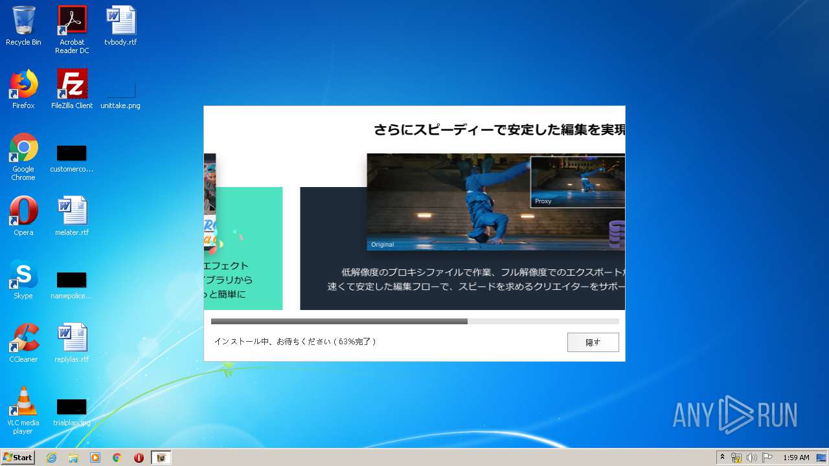Open the network tray icon
The width and height of the screenshot is (829, 466).
click(736, 458)
